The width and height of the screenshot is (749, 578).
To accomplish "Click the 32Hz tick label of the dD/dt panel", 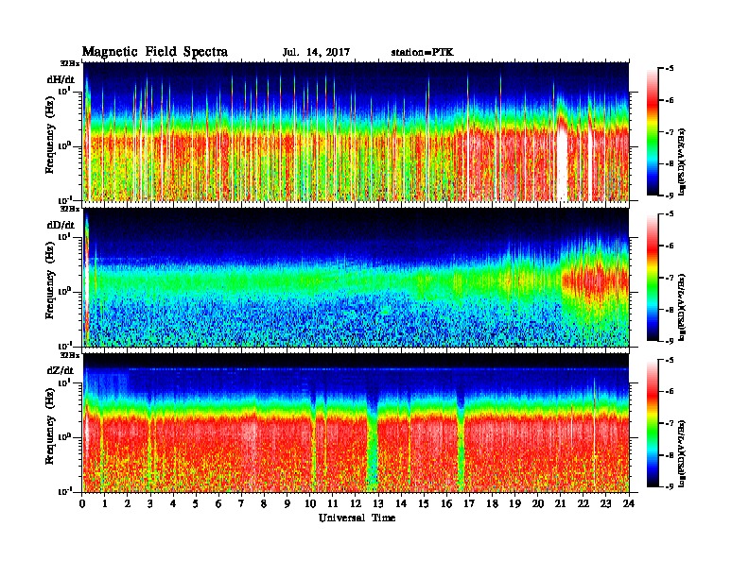I will tap(70, 209).
